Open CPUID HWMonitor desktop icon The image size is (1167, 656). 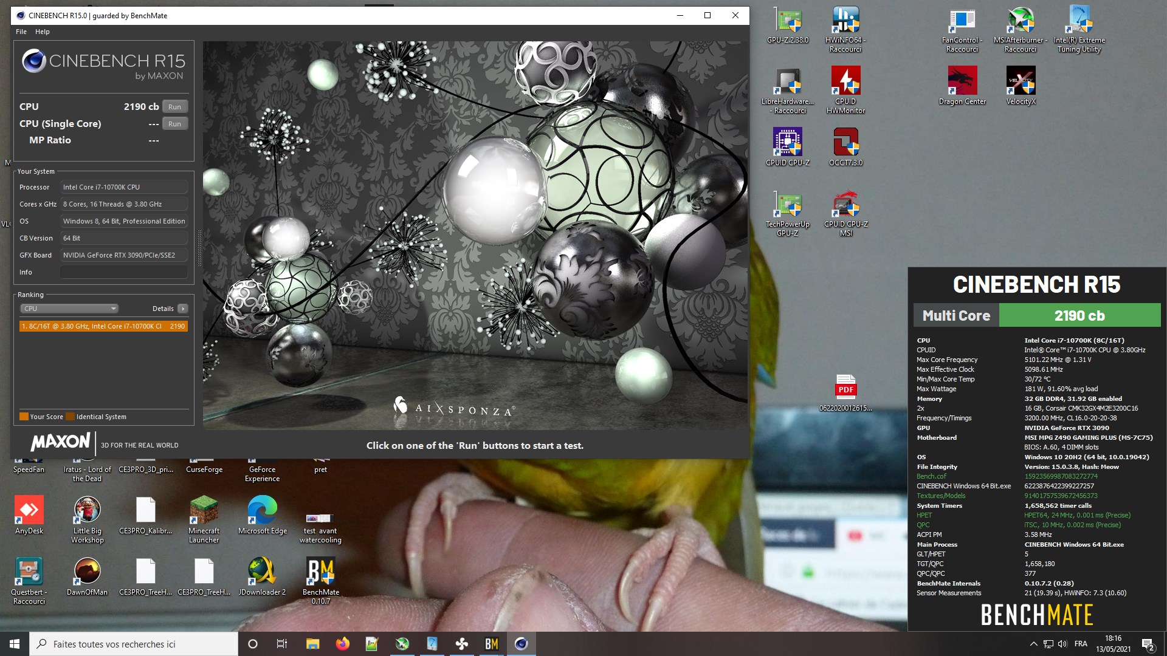(845, 91)
